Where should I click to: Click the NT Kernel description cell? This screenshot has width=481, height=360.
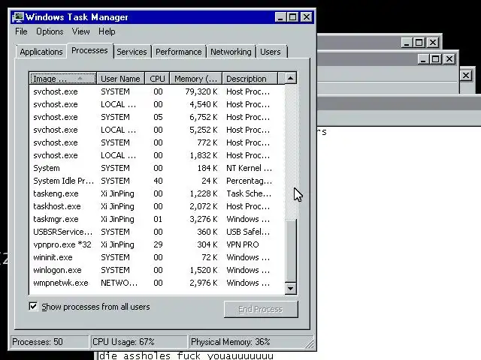click(249, 168)
